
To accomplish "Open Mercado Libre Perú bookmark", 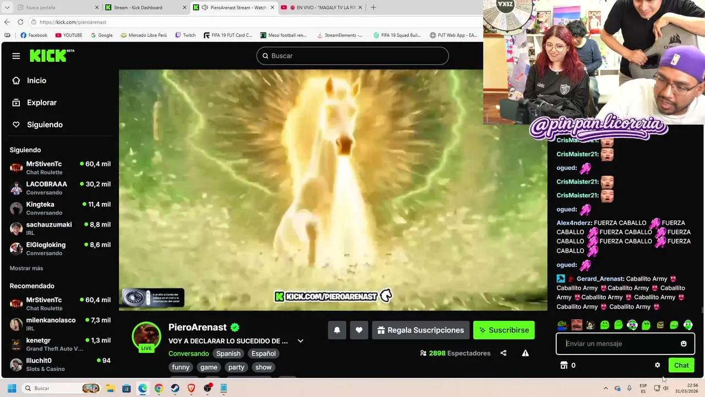I will tap(143, 35).
